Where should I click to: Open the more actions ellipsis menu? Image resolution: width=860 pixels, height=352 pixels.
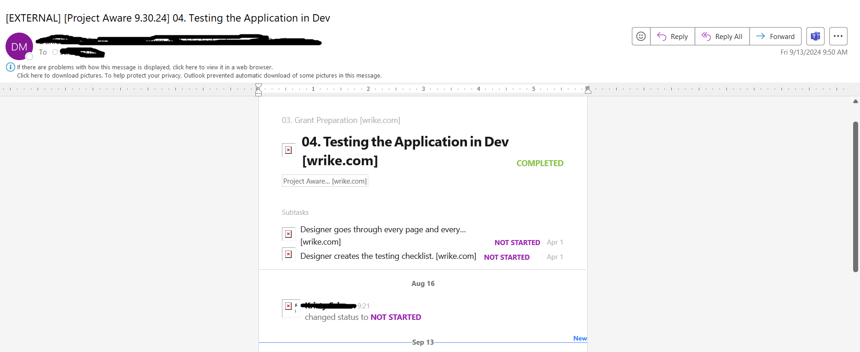(838, 36)
